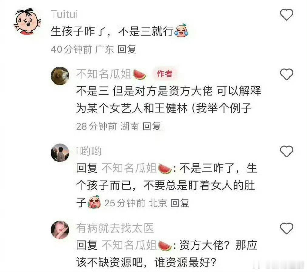The image size is (307, 272).
Task: Tap the 作者 author badge
Action: tap(164, 74)
